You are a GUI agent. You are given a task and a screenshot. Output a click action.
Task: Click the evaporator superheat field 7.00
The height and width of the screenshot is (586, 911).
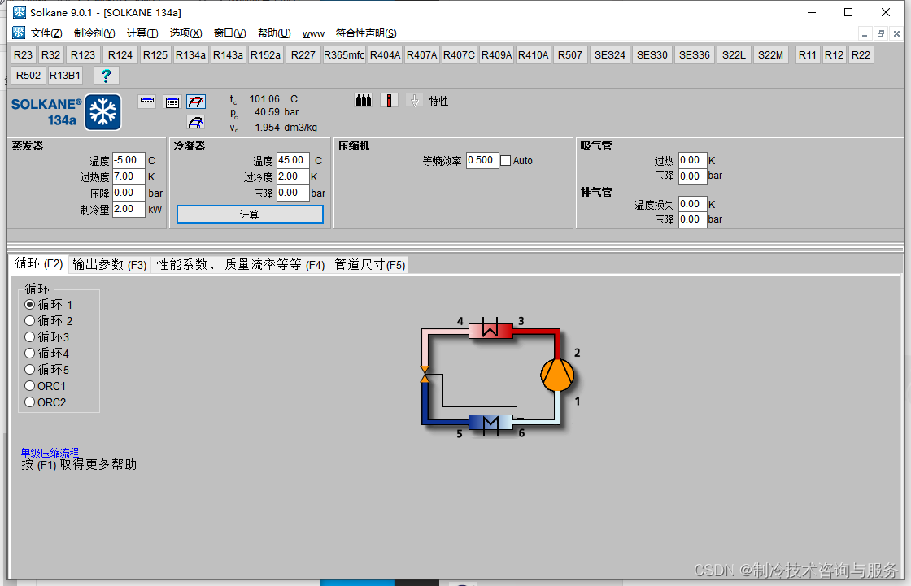tap(129, 176)
